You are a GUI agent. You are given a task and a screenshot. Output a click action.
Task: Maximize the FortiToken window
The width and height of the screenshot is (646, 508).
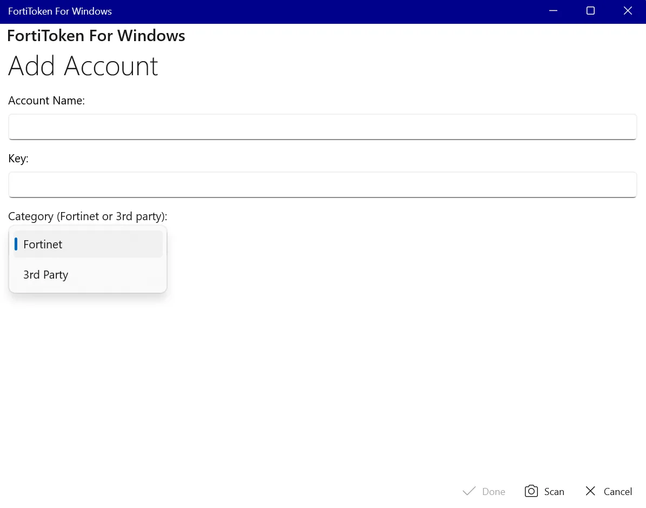coord(590,11)
